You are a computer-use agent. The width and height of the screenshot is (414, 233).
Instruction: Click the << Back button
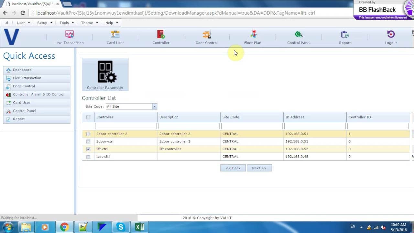coord(233,168)
